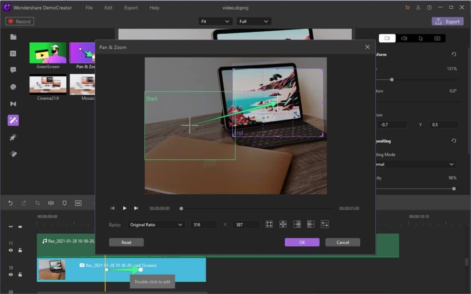Open the Stickers emoji panel

[x=13, y=87]
